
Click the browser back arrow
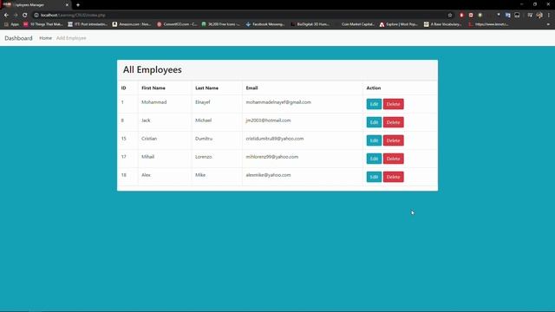click(6, 16)
